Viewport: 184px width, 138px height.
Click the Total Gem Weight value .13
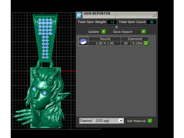point(112,22)
